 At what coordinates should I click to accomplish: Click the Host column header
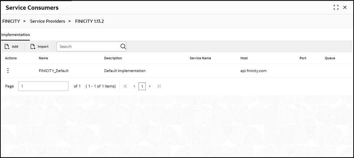[244, 58]
